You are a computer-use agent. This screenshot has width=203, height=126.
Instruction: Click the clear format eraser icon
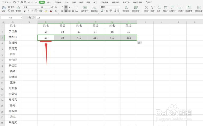56,11
